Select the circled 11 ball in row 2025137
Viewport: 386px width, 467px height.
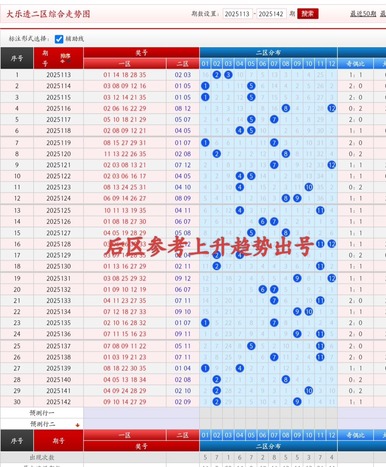click(x=320, y=346)
